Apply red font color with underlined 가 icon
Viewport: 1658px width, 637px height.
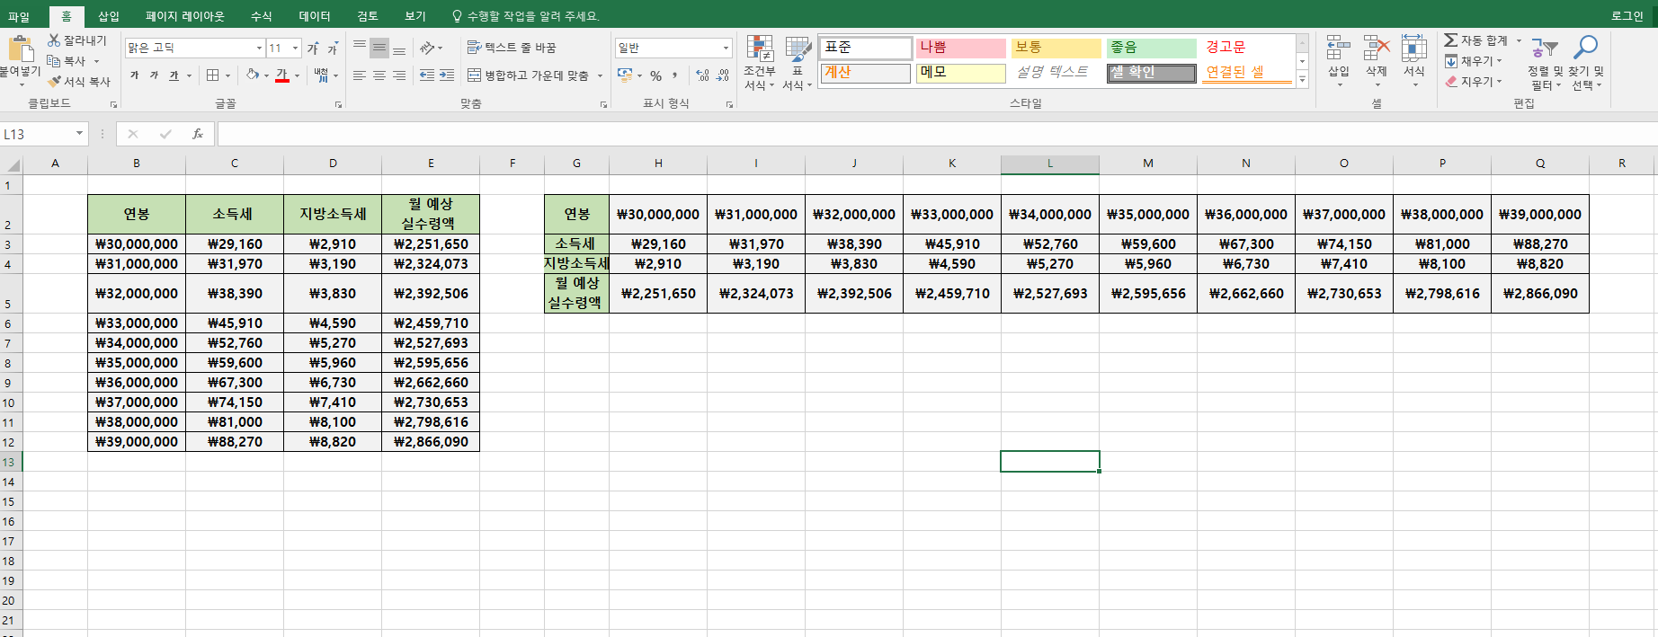pyautogui.click(x=282, y=75)
